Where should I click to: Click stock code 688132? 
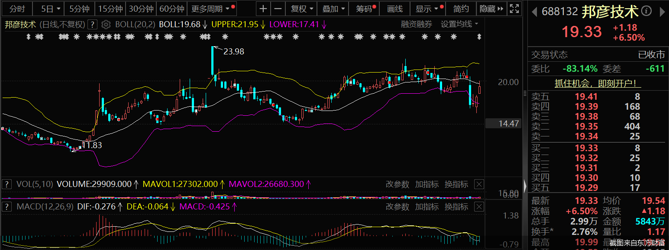coord(560,12)
